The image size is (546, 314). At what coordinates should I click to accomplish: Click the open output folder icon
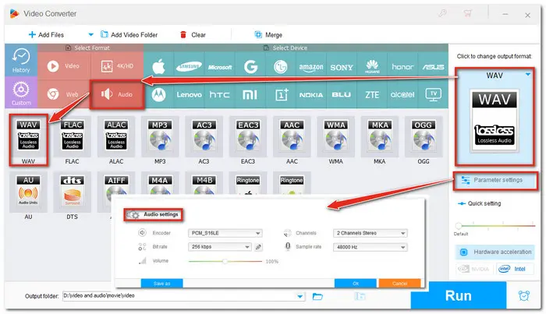point(317,297)
